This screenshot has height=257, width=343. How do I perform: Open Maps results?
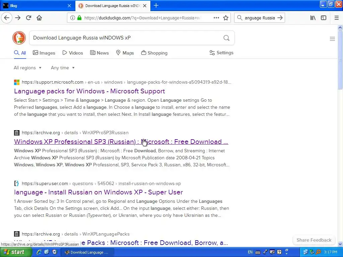125,53
